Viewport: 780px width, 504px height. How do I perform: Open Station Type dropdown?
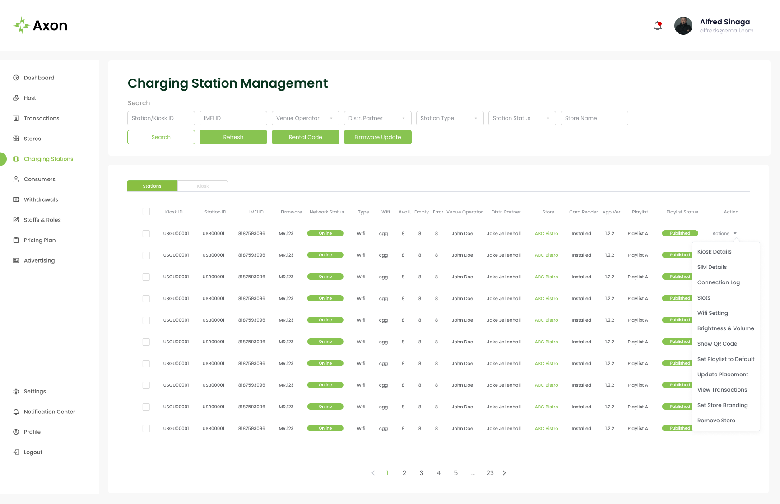(x=450, y=118)
